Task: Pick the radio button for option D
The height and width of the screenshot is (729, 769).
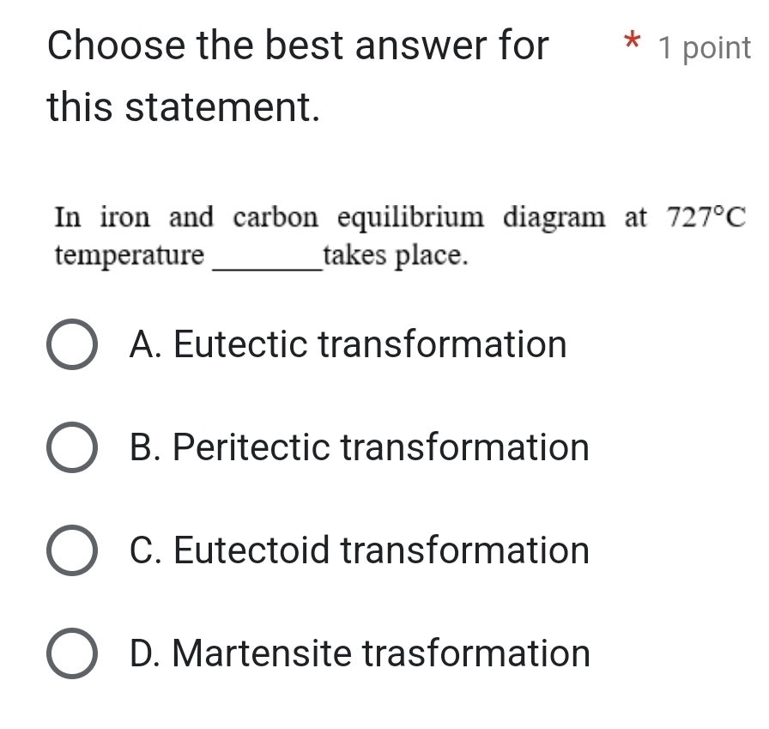Action: pos(71,653)
